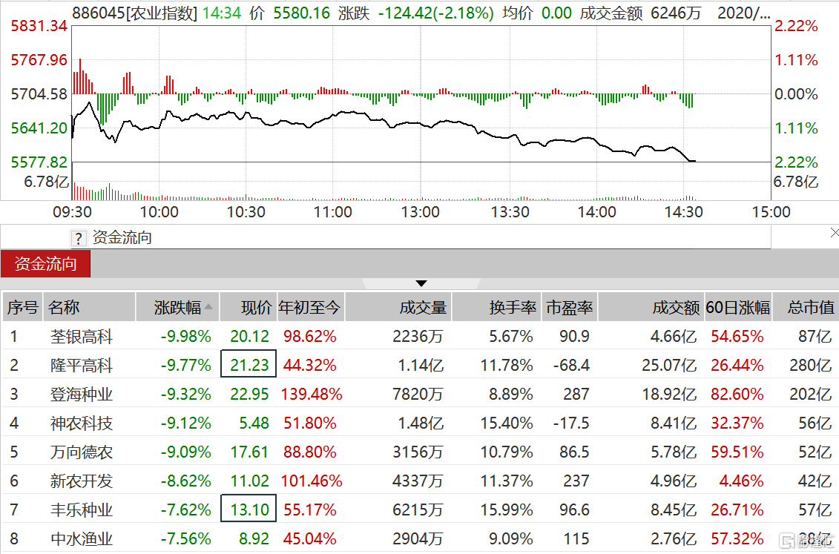This screenshot has width=839, height=554.
Task: Select stock 登海种业 in list
Action: pos(82,394)
